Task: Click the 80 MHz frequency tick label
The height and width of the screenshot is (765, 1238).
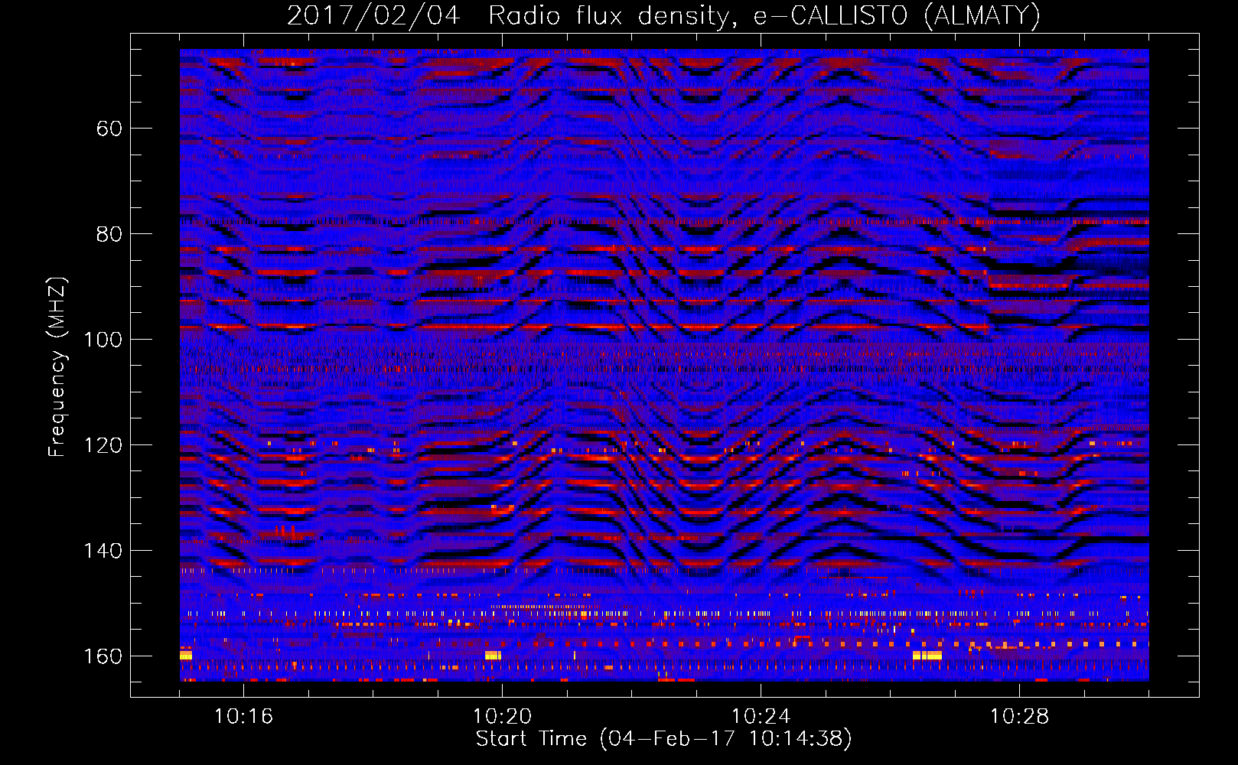Action: pos(109,234)
